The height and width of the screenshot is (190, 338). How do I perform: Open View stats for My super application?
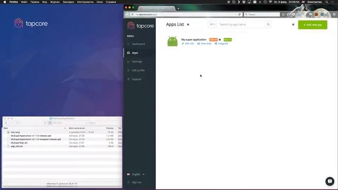click(204, 43)
